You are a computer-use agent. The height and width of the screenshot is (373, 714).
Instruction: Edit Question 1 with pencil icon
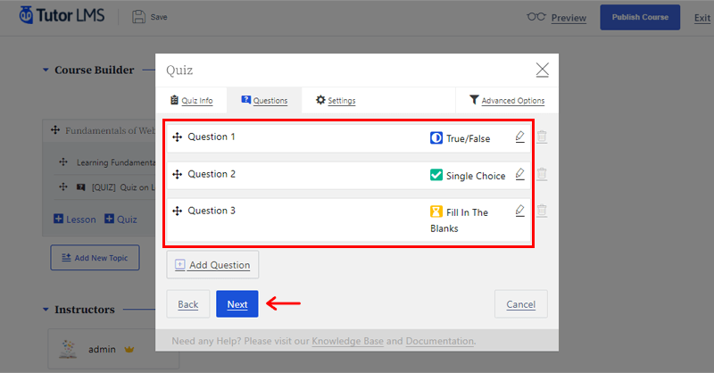[519, 137]
